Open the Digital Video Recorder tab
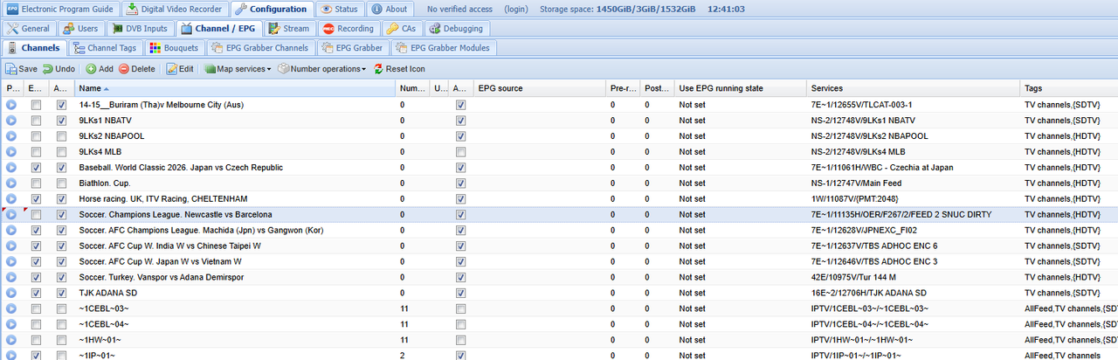1118x360 pixels. [x=175, y=9]
